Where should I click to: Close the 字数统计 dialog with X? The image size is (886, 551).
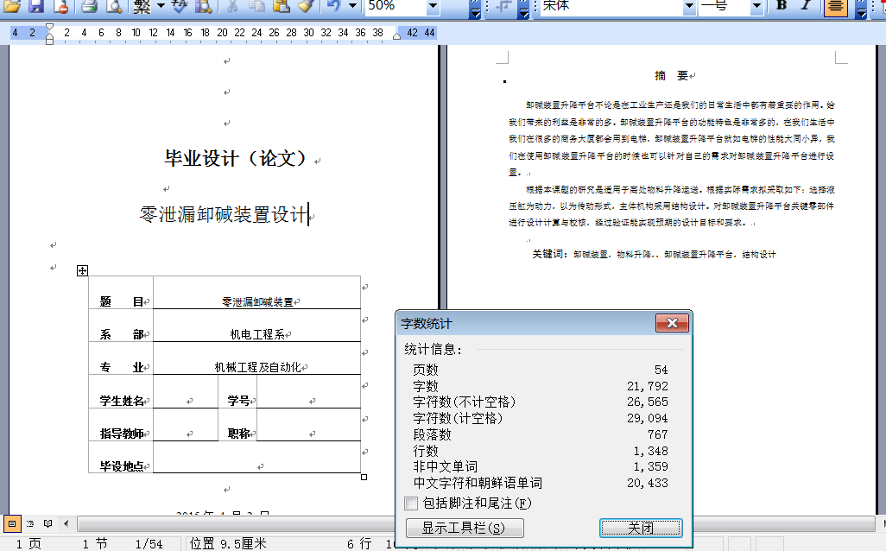click(672, 323)
